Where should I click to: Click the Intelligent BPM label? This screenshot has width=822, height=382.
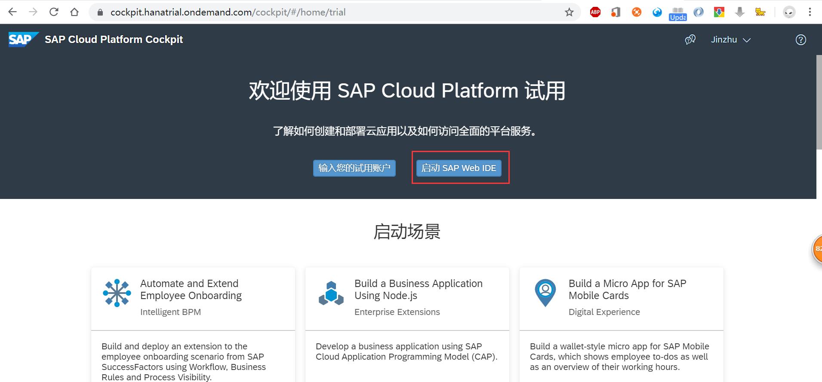click(x=170, y=312)
